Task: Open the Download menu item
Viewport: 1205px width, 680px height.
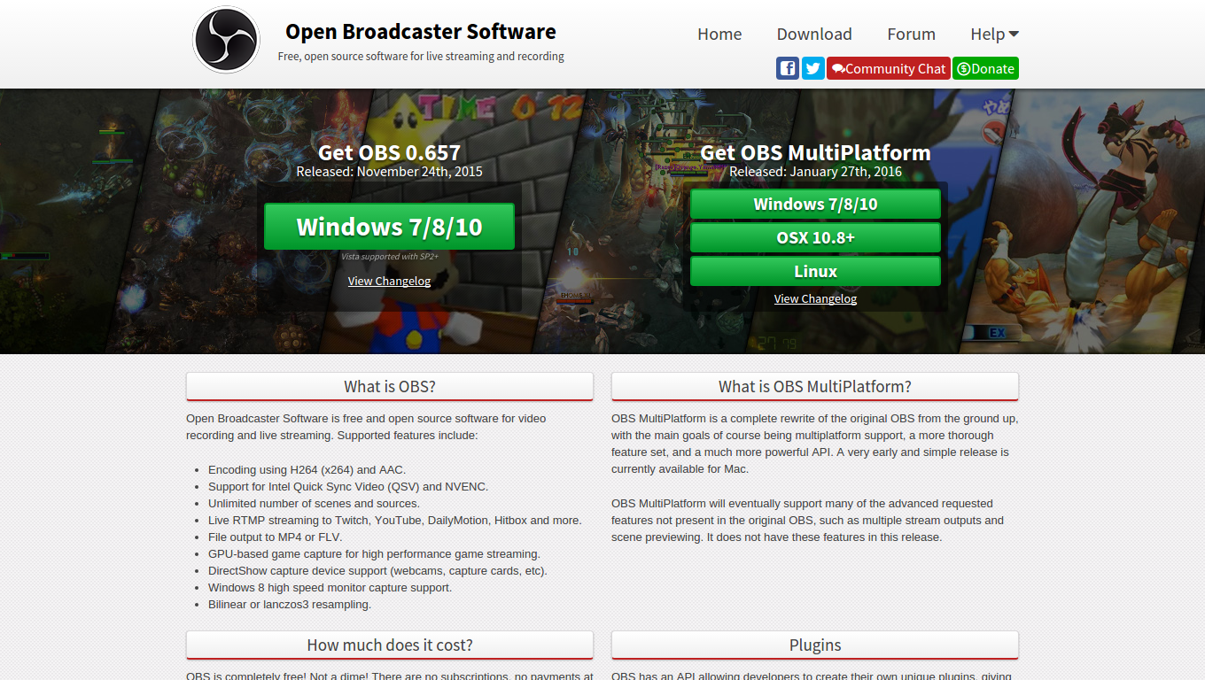Action: pos(814,34)
